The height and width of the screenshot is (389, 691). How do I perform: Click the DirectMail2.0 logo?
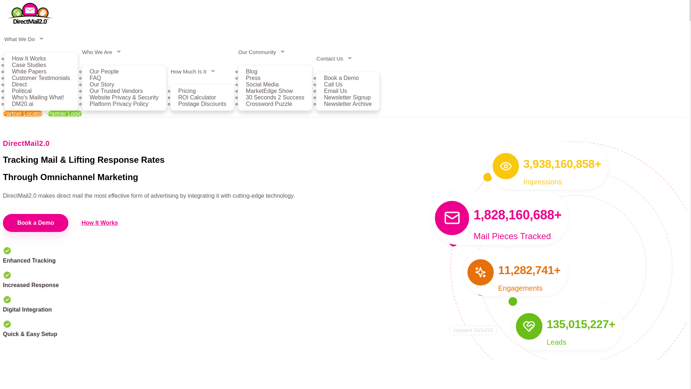[x=30, y=14]
